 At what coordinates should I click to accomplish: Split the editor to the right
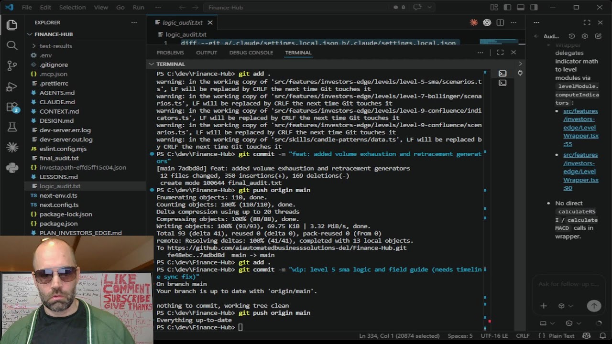tap(500, 22)
